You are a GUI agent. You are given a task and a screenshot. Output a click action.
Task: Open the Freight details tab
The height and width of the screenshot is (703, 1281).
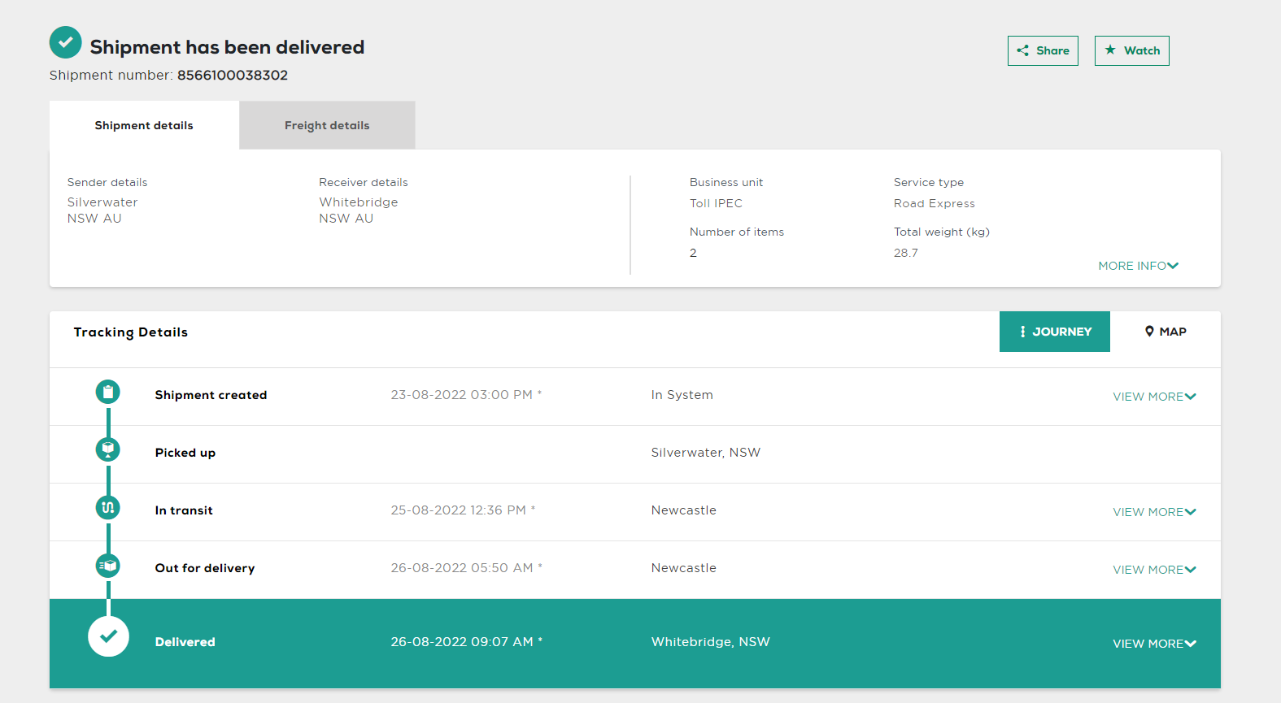pyautogui.click(x=327, y=125)
